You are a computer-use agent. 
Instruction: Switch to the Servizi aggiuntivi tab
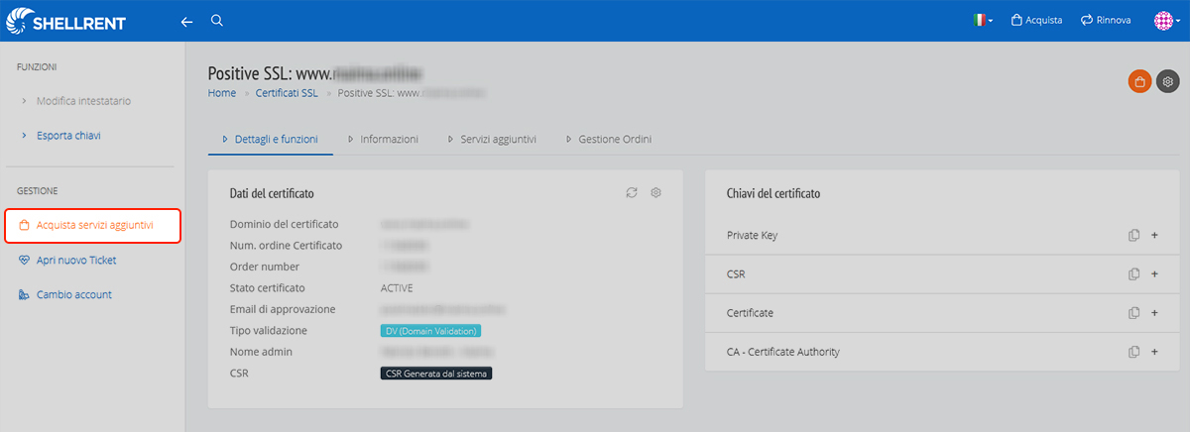click(492, 140)
